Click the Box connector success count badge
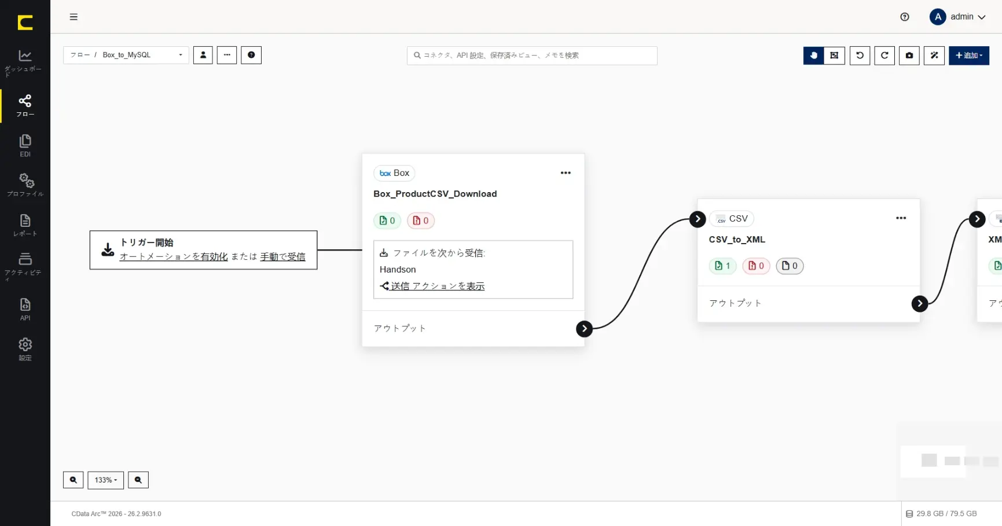This screenshot has width=1002, height=526. point(387,220)
